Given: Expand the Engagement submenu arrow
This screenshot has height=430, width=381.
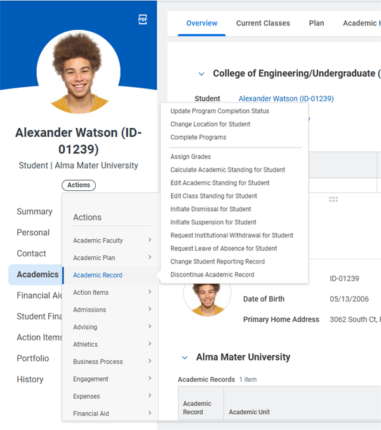Looking at the screenshot, I should pos(150,378).
